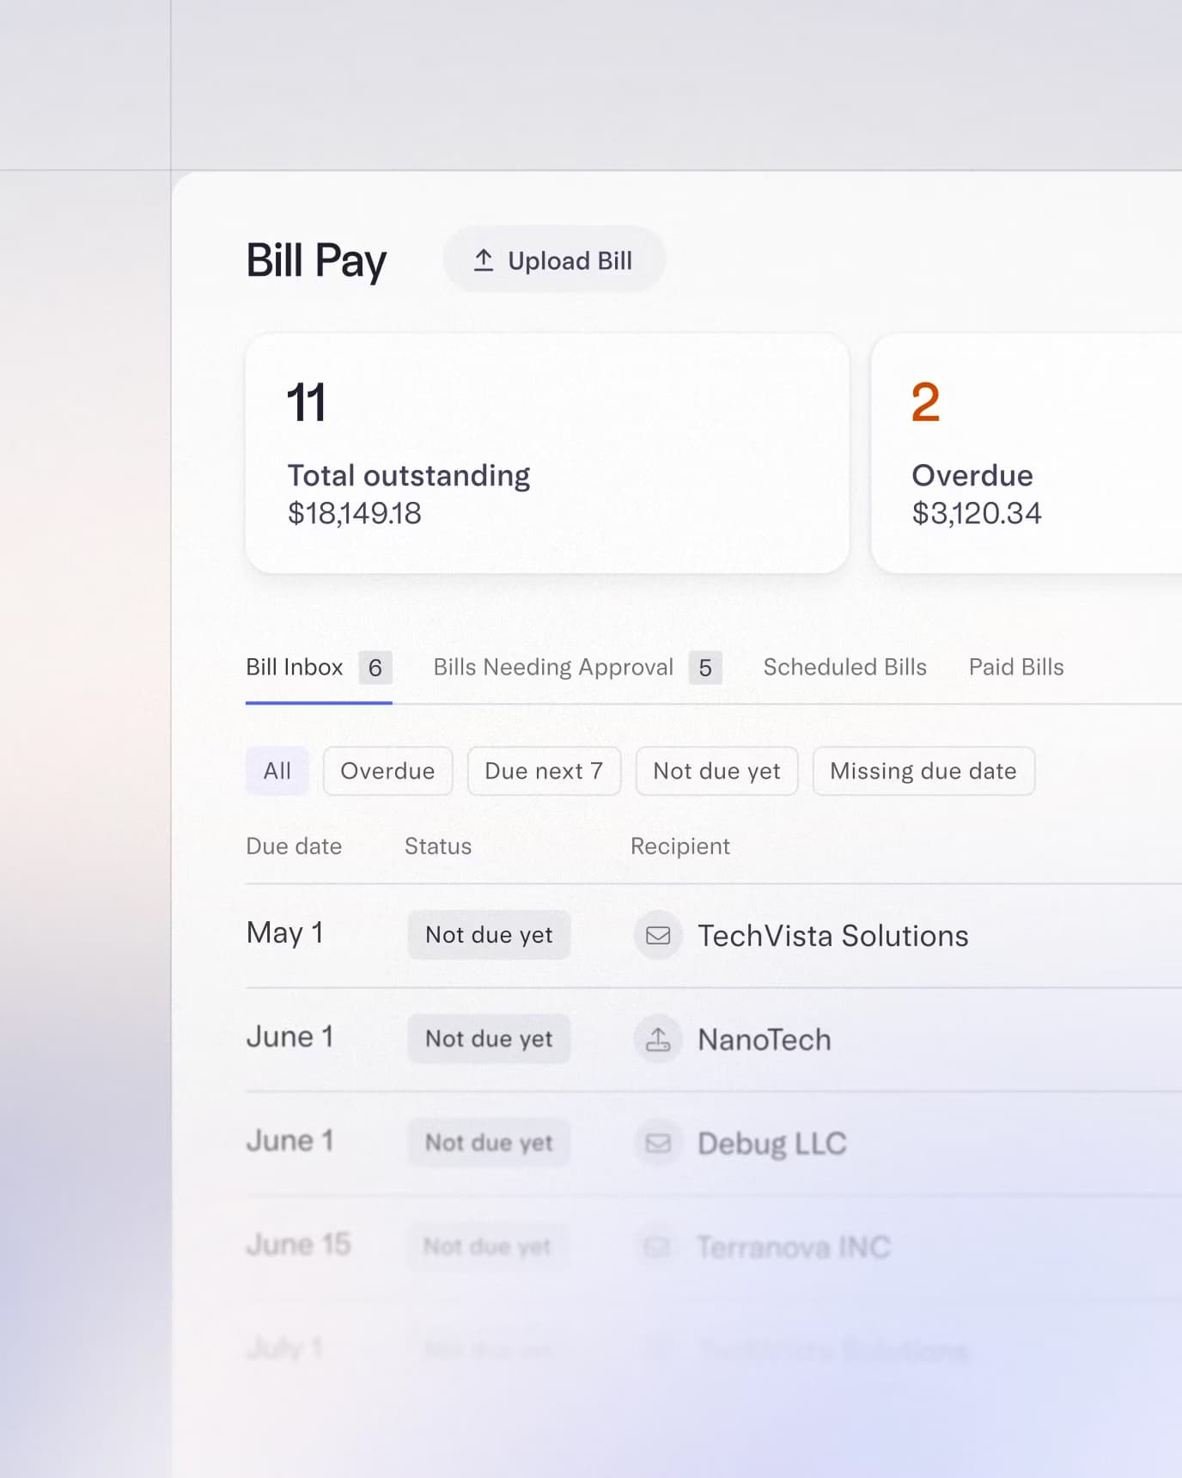Select the All filter chip

277,771
